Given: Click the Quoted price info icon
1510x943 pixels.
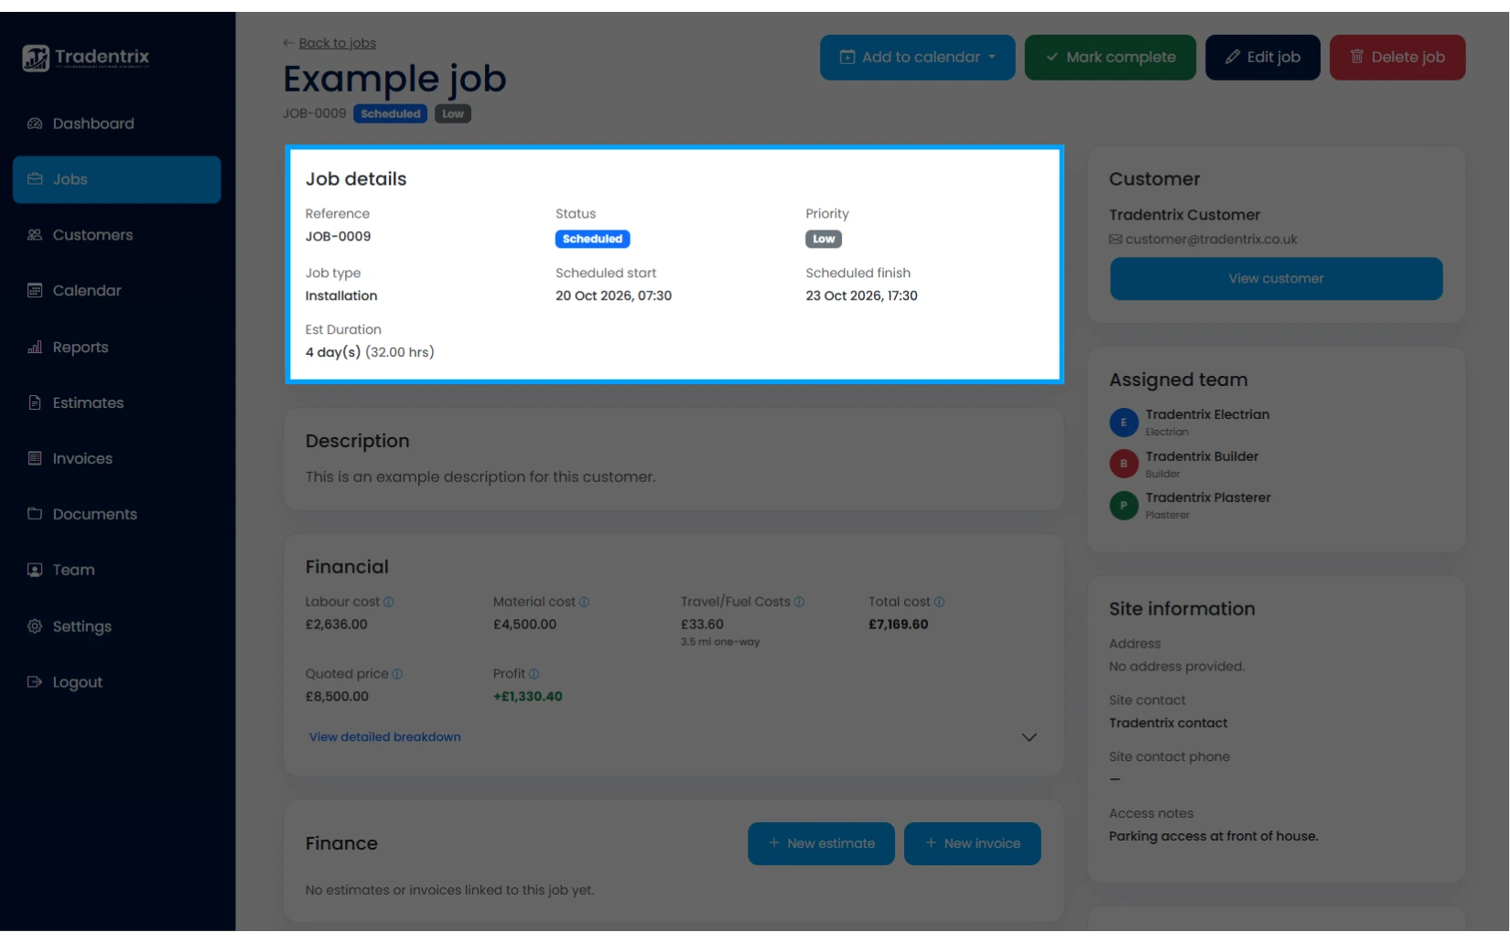Looking at the screenshot, I should coord(397,675).
